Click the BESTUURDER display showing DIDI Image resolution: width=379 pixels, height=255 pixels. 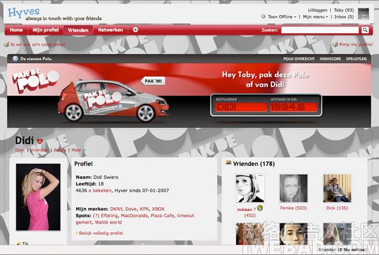click(241, 107)
